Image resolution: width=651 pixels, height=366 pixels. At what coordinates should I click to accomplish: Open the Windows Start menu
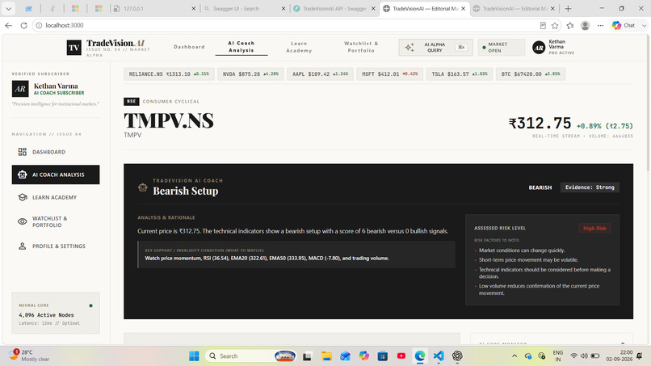tap(194, 356)
